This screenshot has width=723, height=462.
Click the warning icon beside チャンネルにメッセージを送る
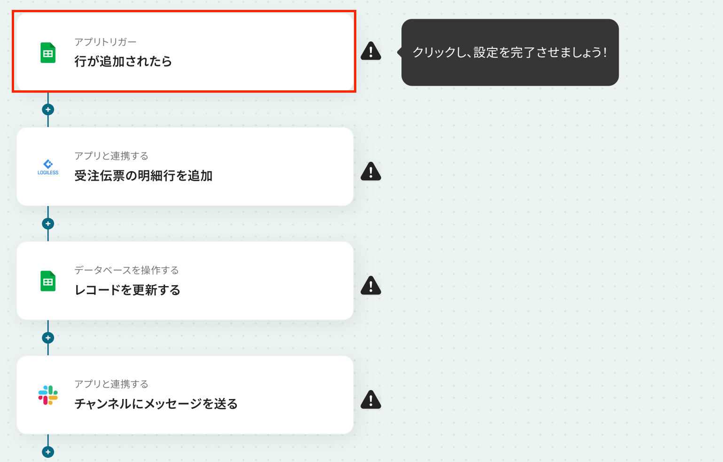(x=371, y=399)
